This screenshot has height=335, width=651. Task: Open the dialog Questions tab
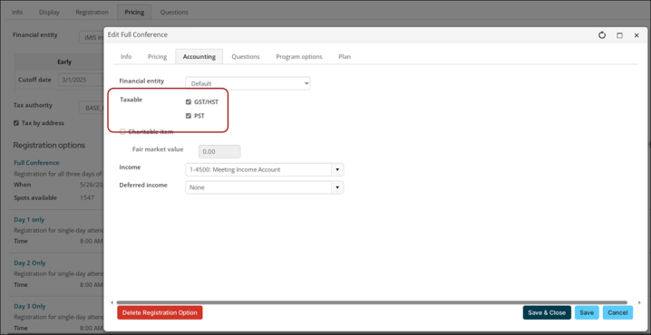[x=246, y=57]
